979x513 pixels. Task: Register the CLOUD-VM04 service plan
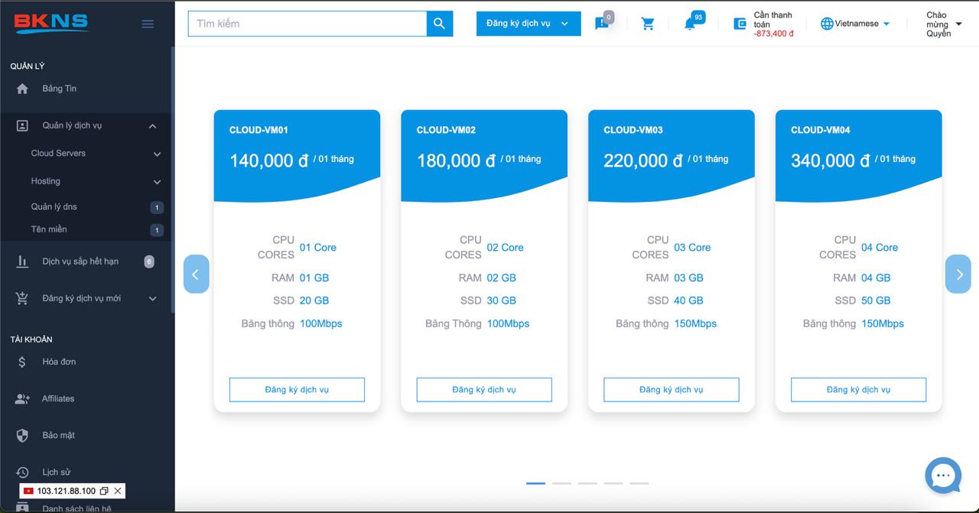[858, 389]
